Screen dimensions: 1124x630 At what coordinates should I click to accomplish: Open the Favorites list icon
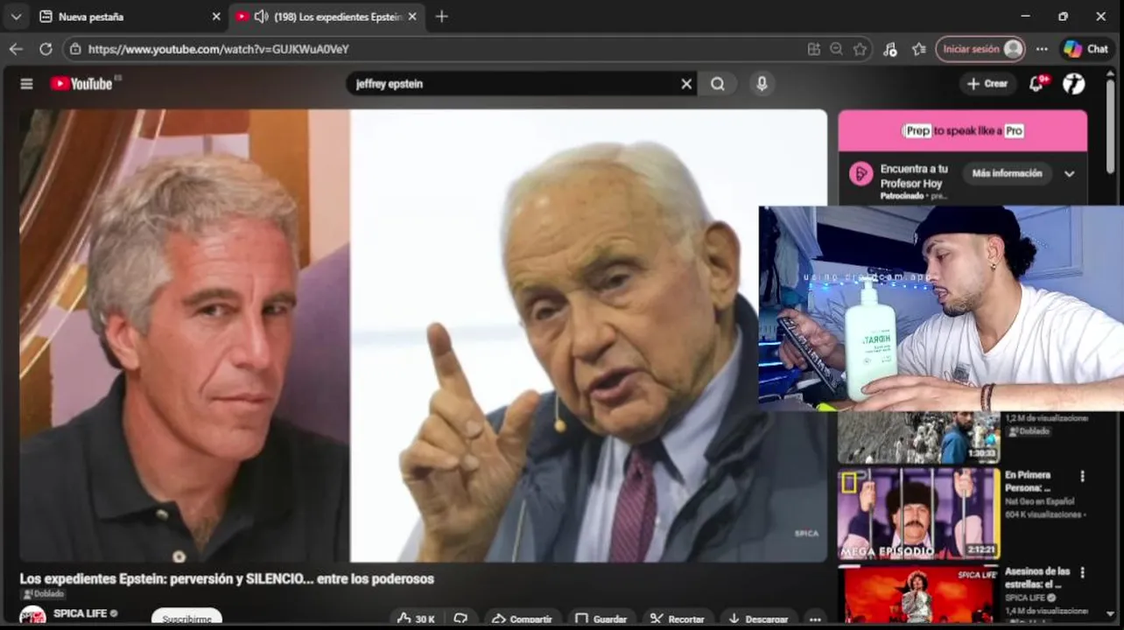click(918, 50)
